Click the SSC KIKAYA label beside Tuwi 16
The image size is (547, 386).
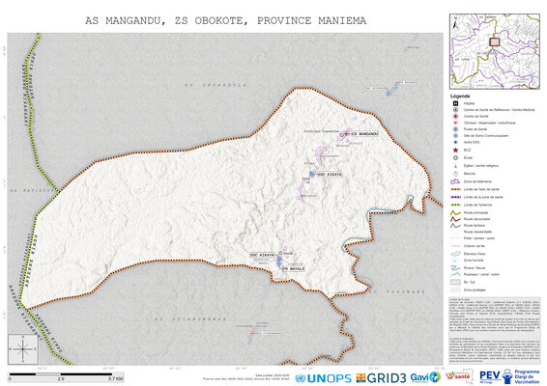(330, 175)
